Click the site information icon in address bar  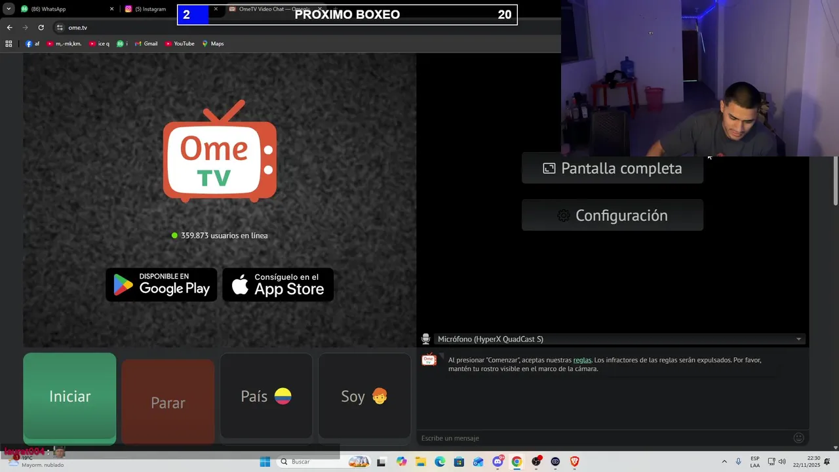pos(60,28)
